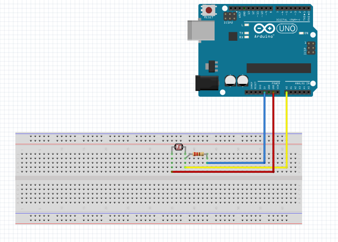Click the A5 analog input pin
Screen dimensions: 338x242
[x=309, y=92]
